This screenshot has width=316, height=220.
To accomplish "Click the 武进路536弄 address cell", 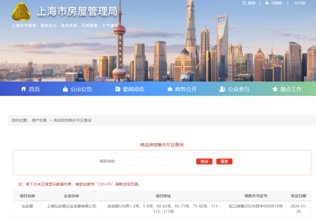I will [163, 209].
